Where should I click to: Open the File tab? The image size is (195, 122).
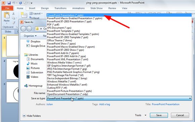click(x=7, y=8)
